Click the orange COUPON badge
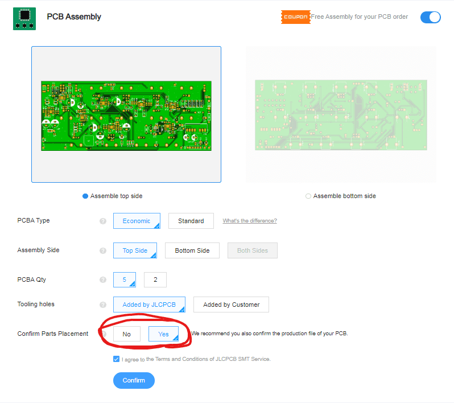The width and height of the screenshot is (454, 403). [296, 17]
